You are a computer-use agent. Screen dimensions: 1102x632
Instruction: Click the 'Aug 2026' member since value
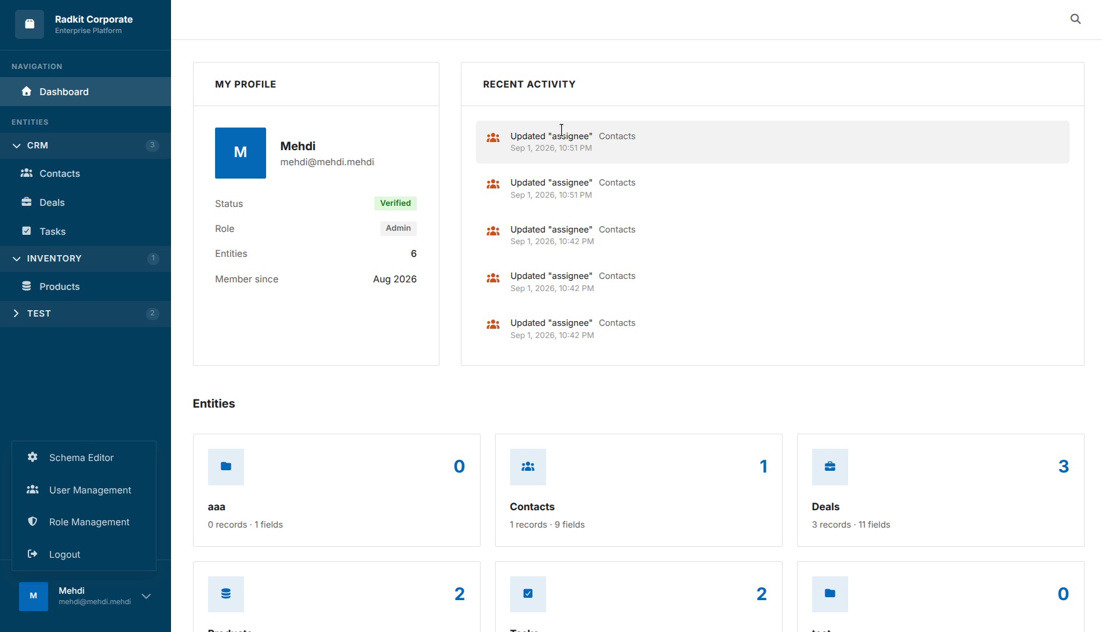coord(395,279)
